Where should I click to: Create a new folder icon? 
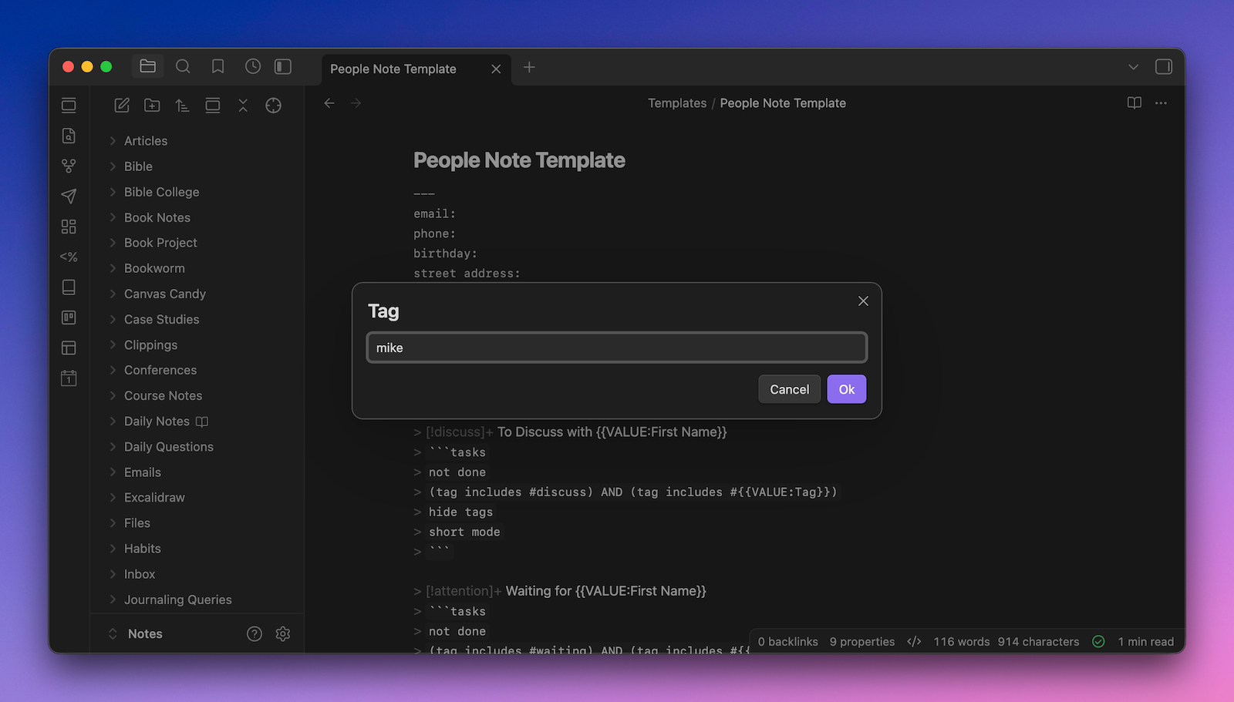coord(152,106)
